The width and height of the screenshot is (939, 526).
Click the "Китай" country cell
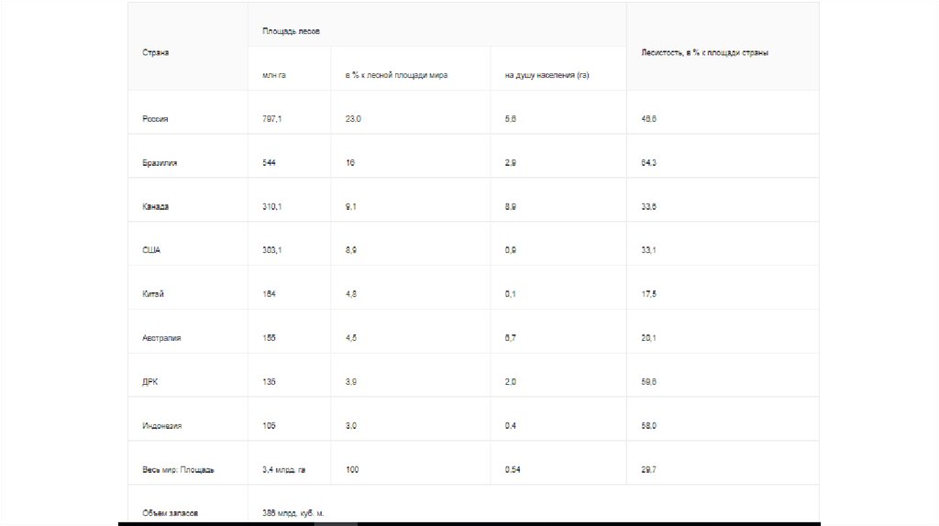[x=153, y=294]
